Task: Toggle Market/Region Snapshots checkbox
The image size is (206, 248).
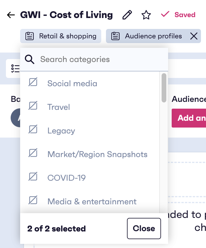Action: click(x=33, y=153)
